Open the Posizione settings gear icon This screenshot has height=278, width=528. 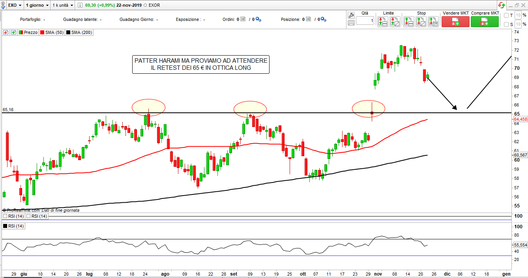point(324,19)
